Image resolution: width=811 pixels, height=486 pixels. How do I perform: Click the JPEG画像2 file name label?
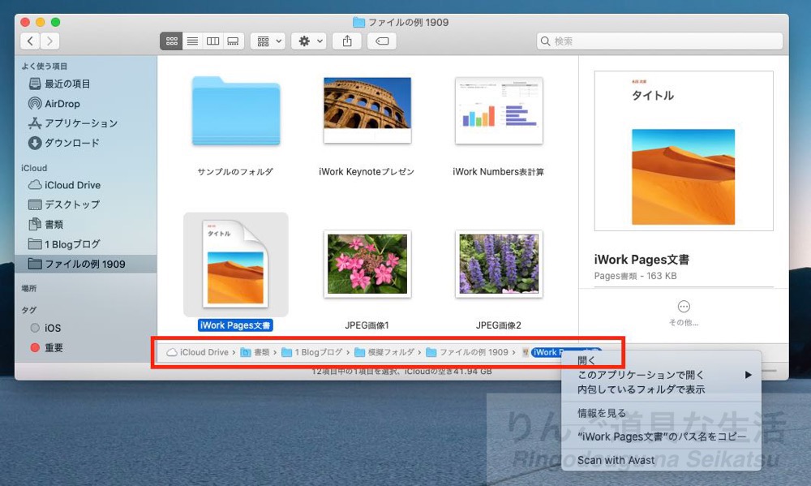[498, 325]
